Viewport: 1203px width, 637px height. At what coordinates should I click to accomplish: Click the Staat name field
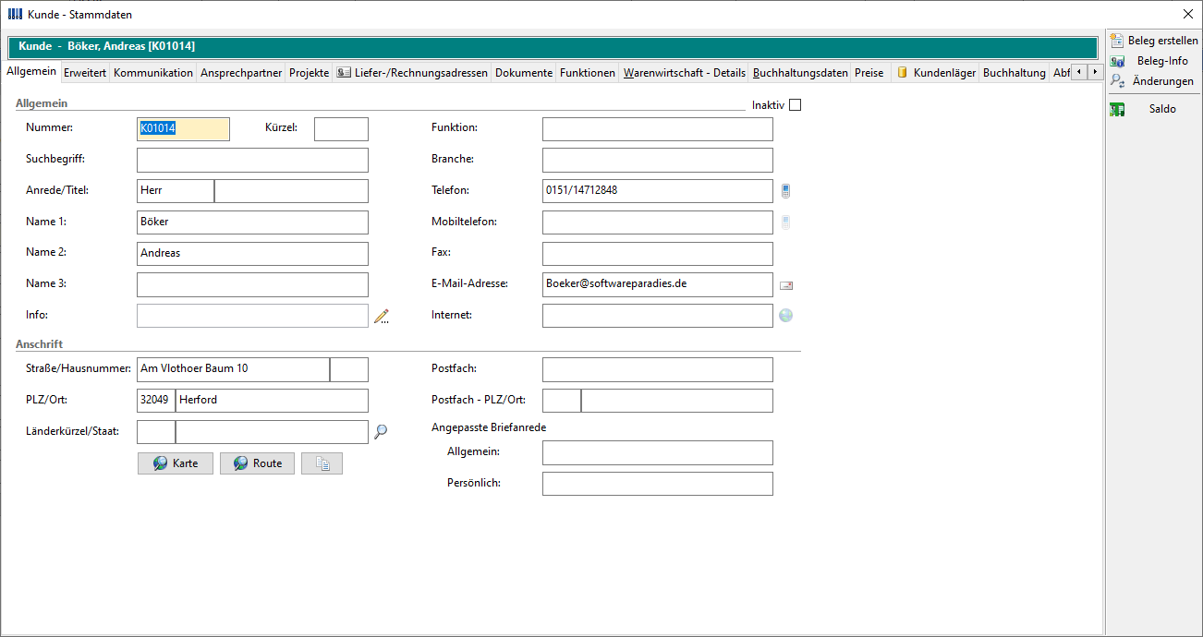coord(272,432)
